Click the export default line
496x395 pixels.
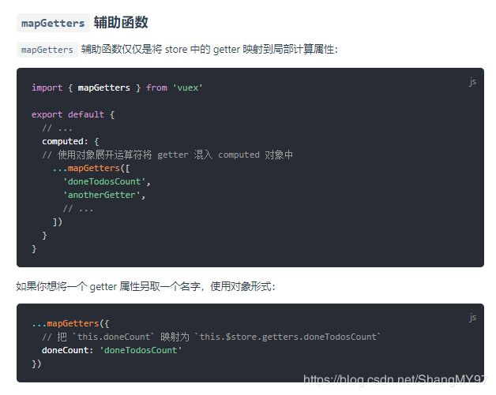coord(73,114)
